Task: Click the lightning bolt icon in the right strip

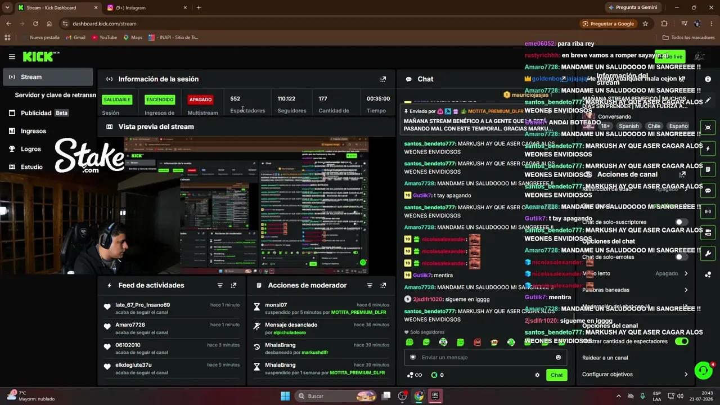Action: 708,148
